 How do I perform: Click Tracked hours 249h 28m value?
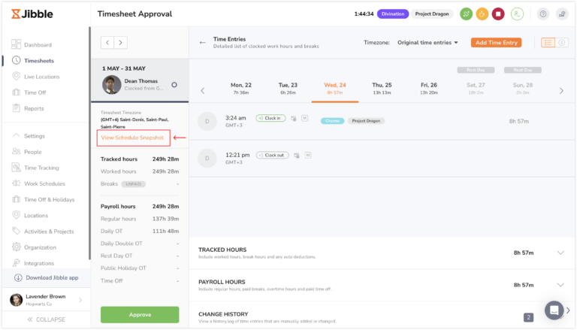(x=165, y=159)
